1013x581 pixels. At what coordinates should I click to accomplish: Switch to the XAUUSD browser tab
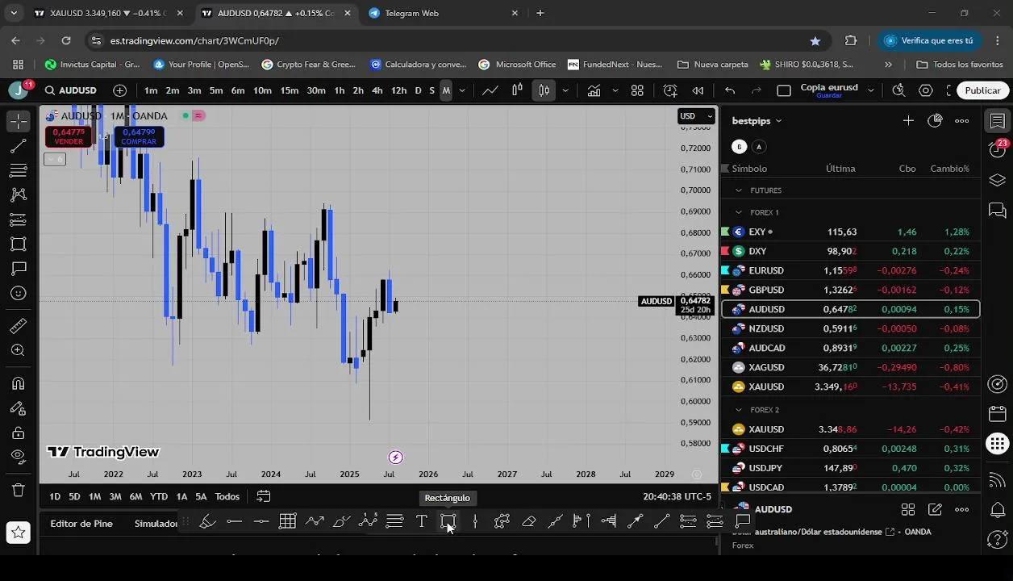(x=109, y=13)
